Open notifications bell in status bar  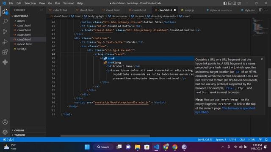coord(266,140)
